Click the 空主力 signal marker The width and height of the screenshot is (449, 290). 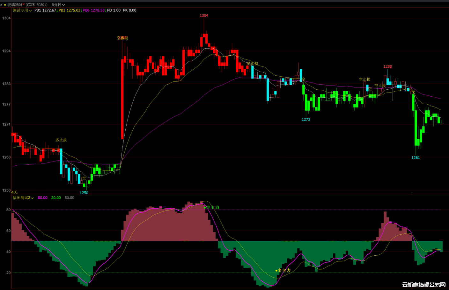212,207
